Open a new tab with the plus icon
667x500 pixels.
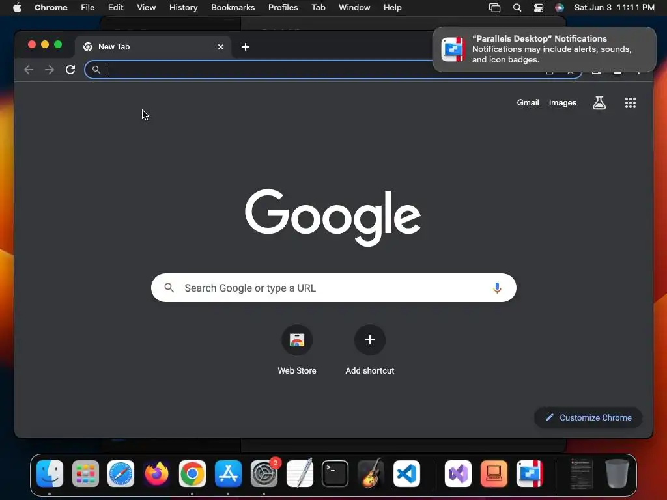[x=246, y=47]
